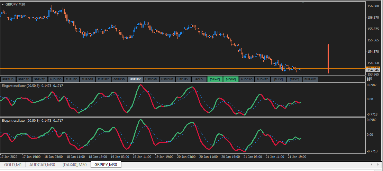Click the active GBPJPY,M30 bottom tab
383x171 pixels.
tap(106, 165)
